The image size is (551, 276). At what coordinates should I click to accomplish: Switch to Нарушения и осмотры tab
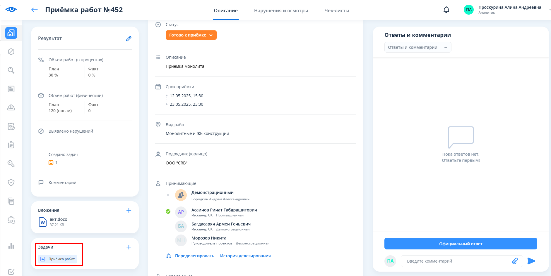[281, 11]
